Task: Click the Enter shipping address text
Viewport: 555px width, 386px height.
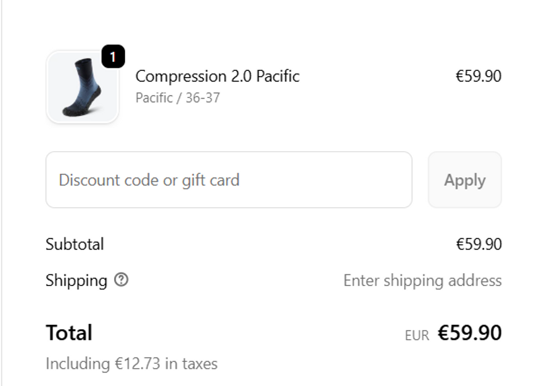Action: click(x=422, y=281)
